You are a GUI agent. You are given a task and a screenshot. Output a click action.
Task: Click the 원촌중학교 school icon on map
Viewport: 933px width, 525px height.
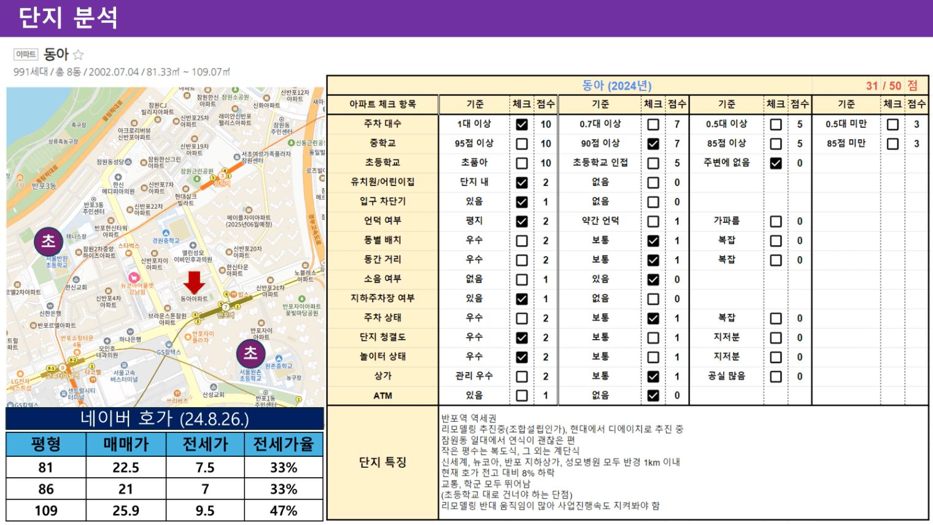[x=279, y=359]
